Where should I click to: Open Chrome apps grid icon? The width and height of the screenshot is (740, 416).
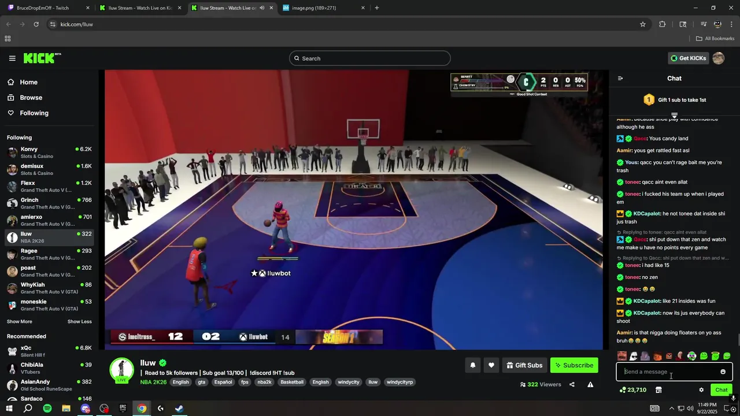click(x=8, y=39)
